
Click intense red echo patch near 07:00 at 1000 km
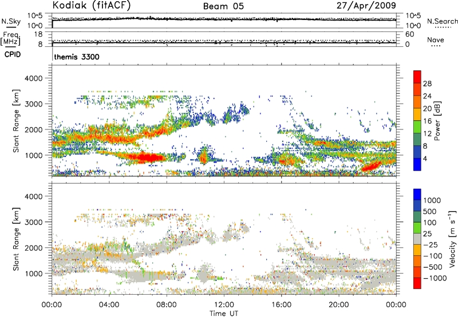[149, 158]
